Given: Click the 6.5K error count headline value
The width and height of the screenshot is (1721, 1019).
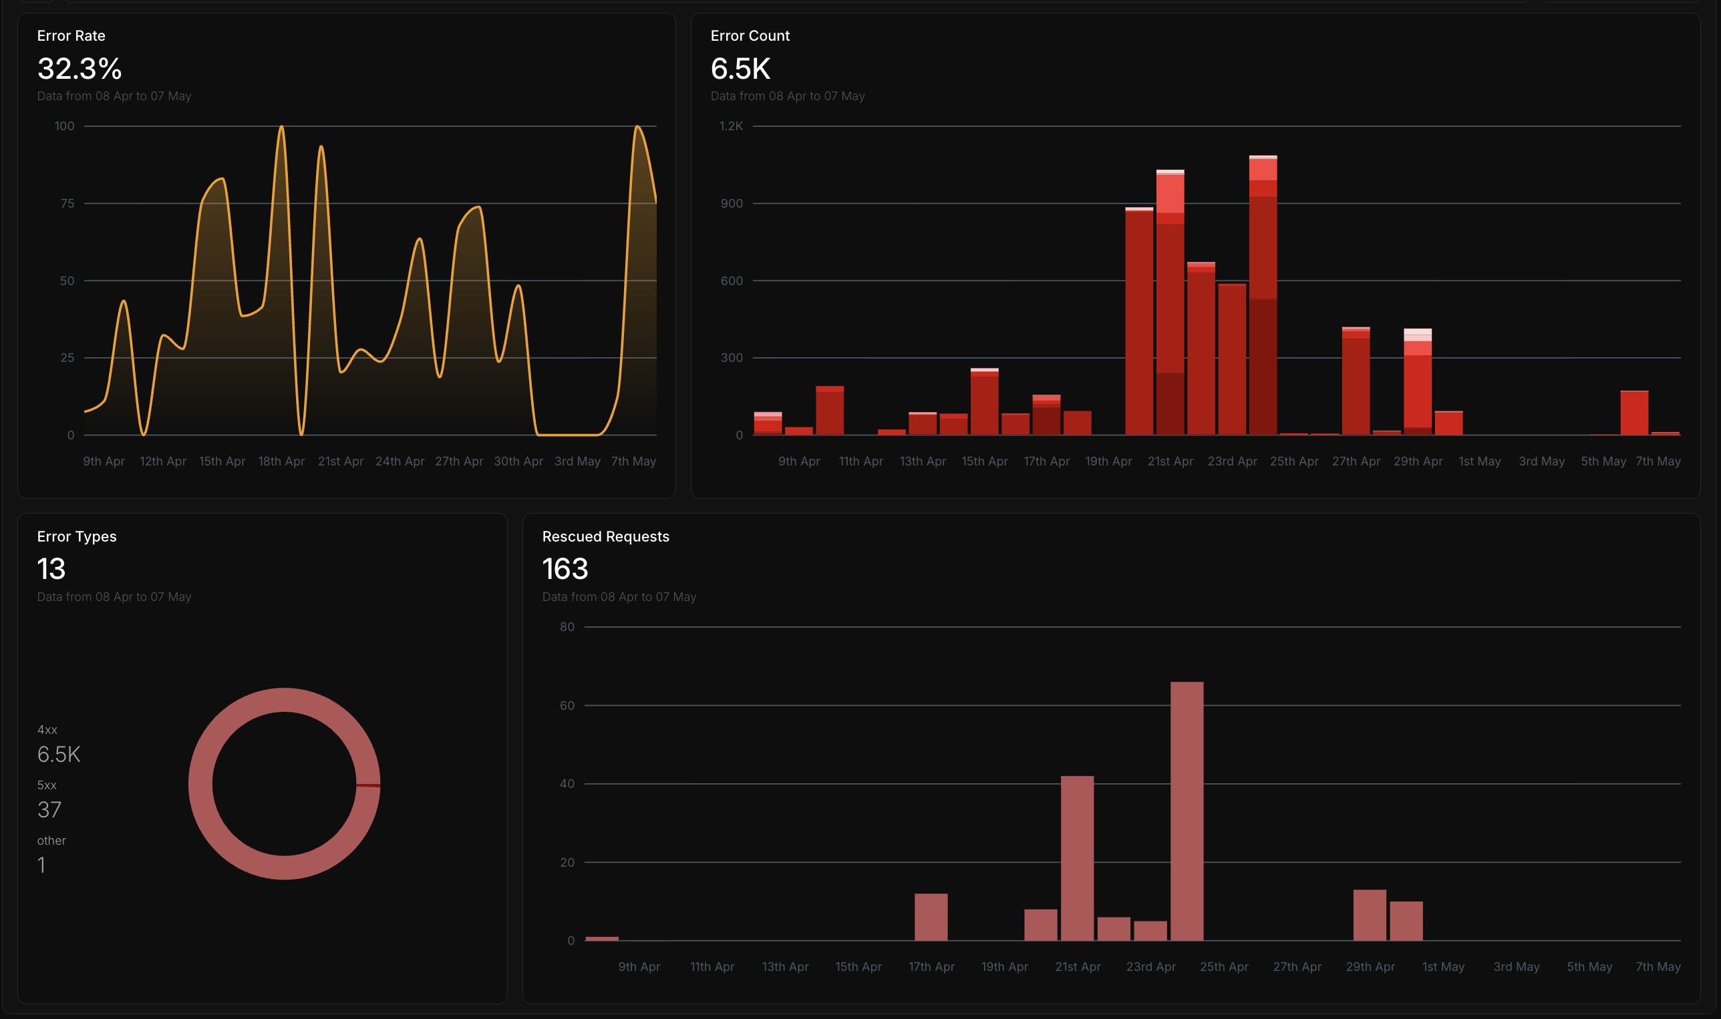Looking at the screenshot, I should click(741, 69).
